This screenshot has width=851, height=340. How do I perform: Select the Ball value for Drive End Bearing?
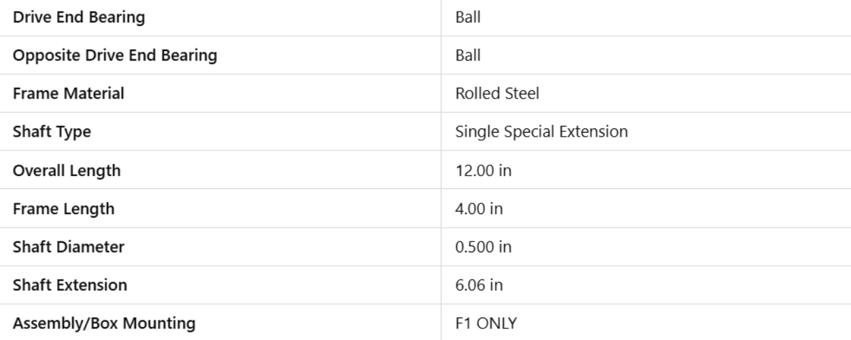468,18
